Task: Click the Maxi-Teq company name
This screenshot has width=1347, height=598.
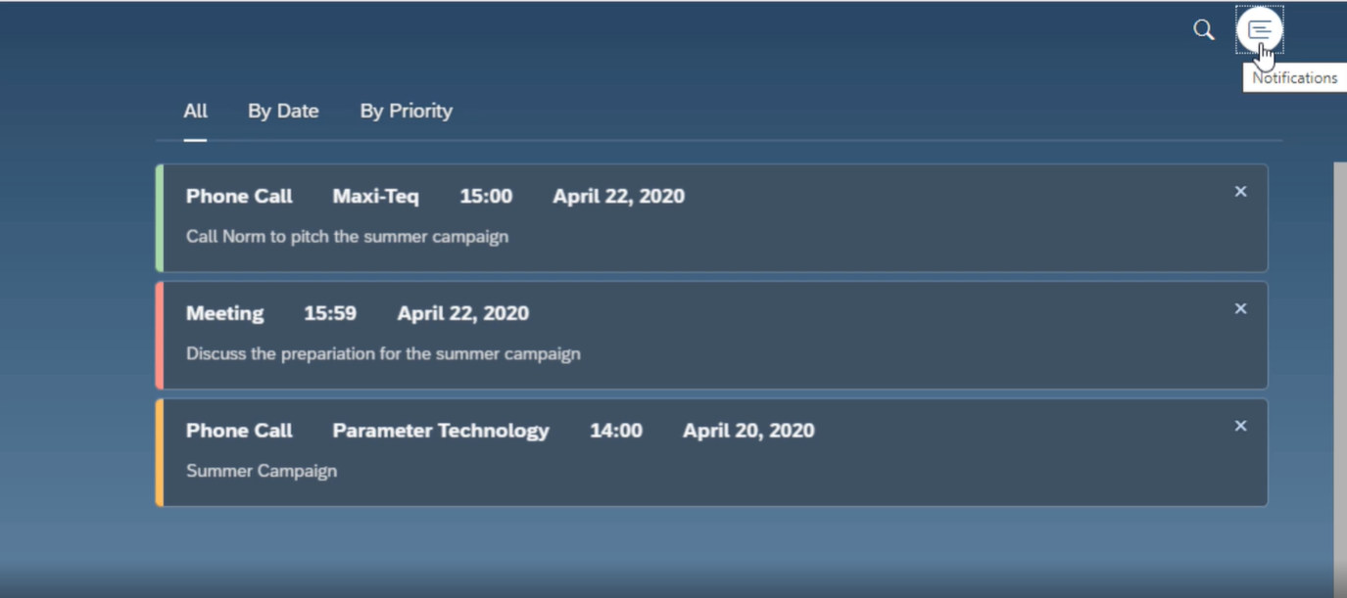Action: (x=375, y=196)
